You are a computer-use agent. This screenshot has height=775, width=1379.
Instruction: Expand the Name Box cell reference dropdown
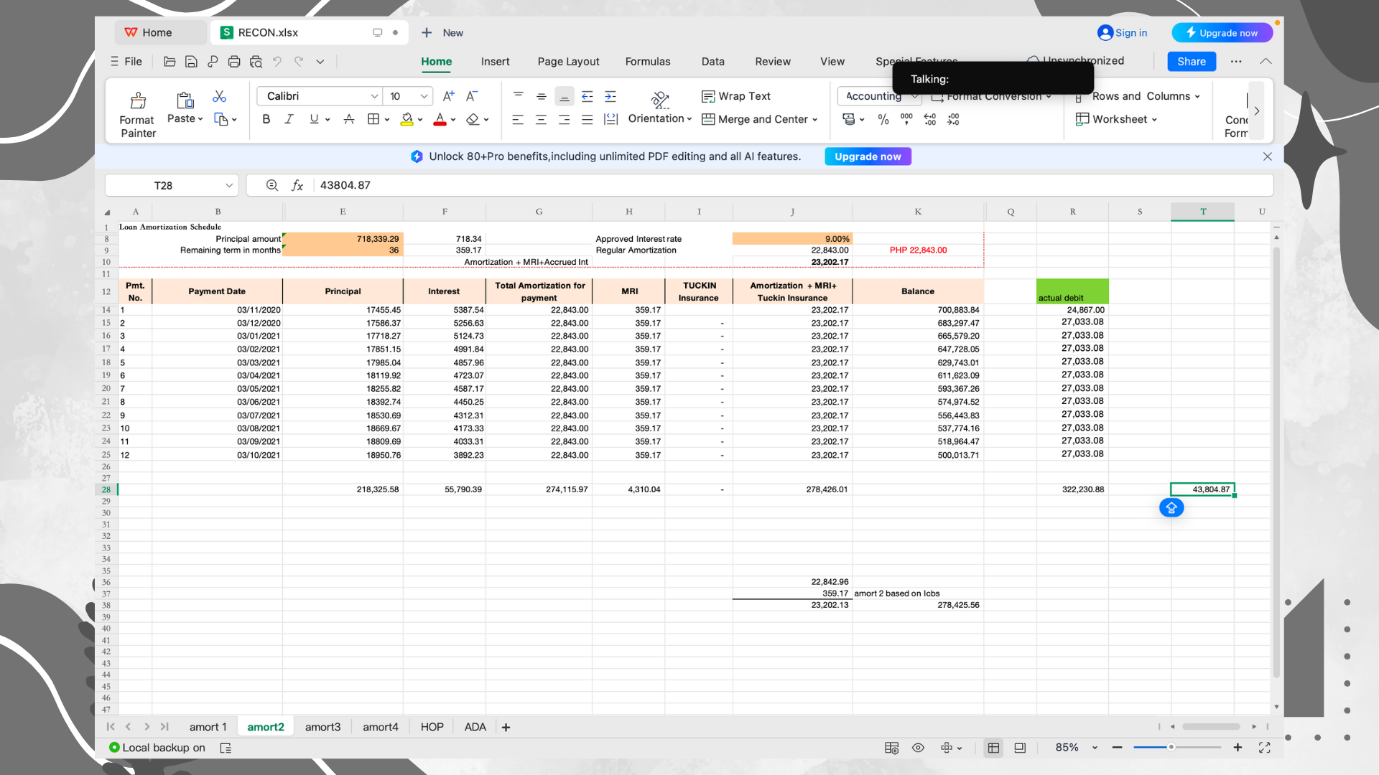(x=229, y=185)
